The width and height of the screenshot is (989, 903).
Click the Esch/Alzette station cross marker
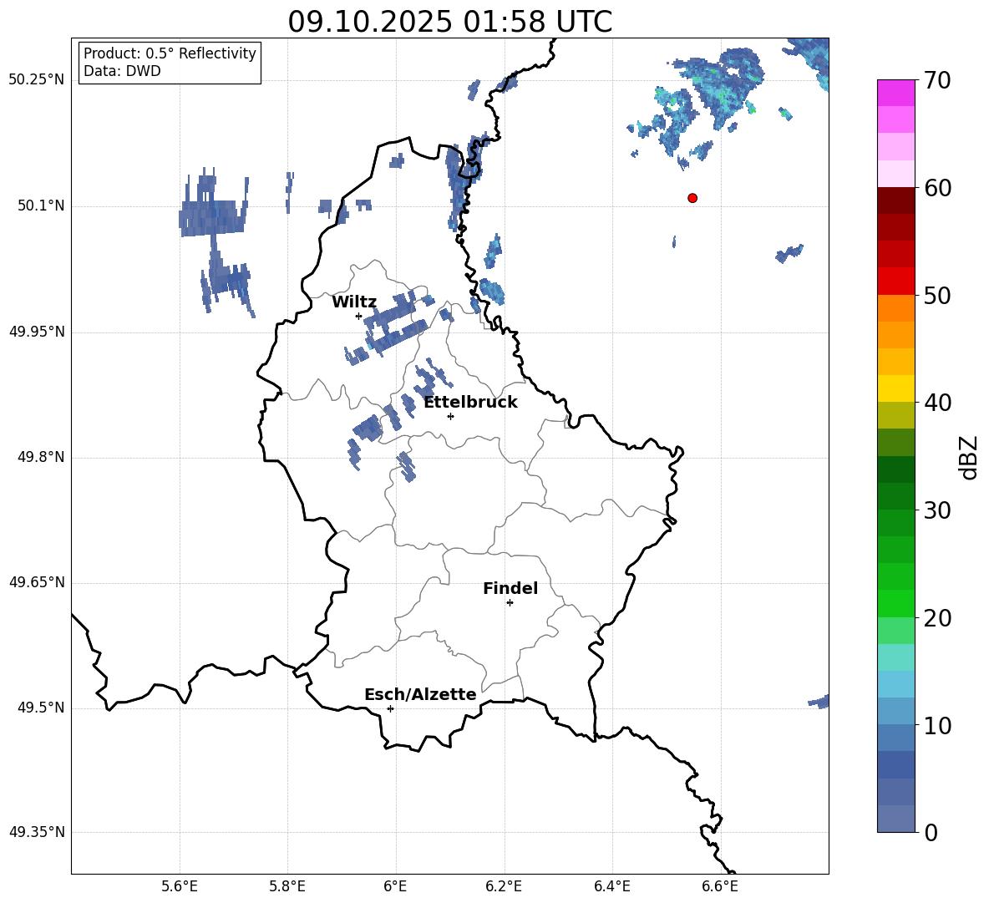click(x=390, y=708)
